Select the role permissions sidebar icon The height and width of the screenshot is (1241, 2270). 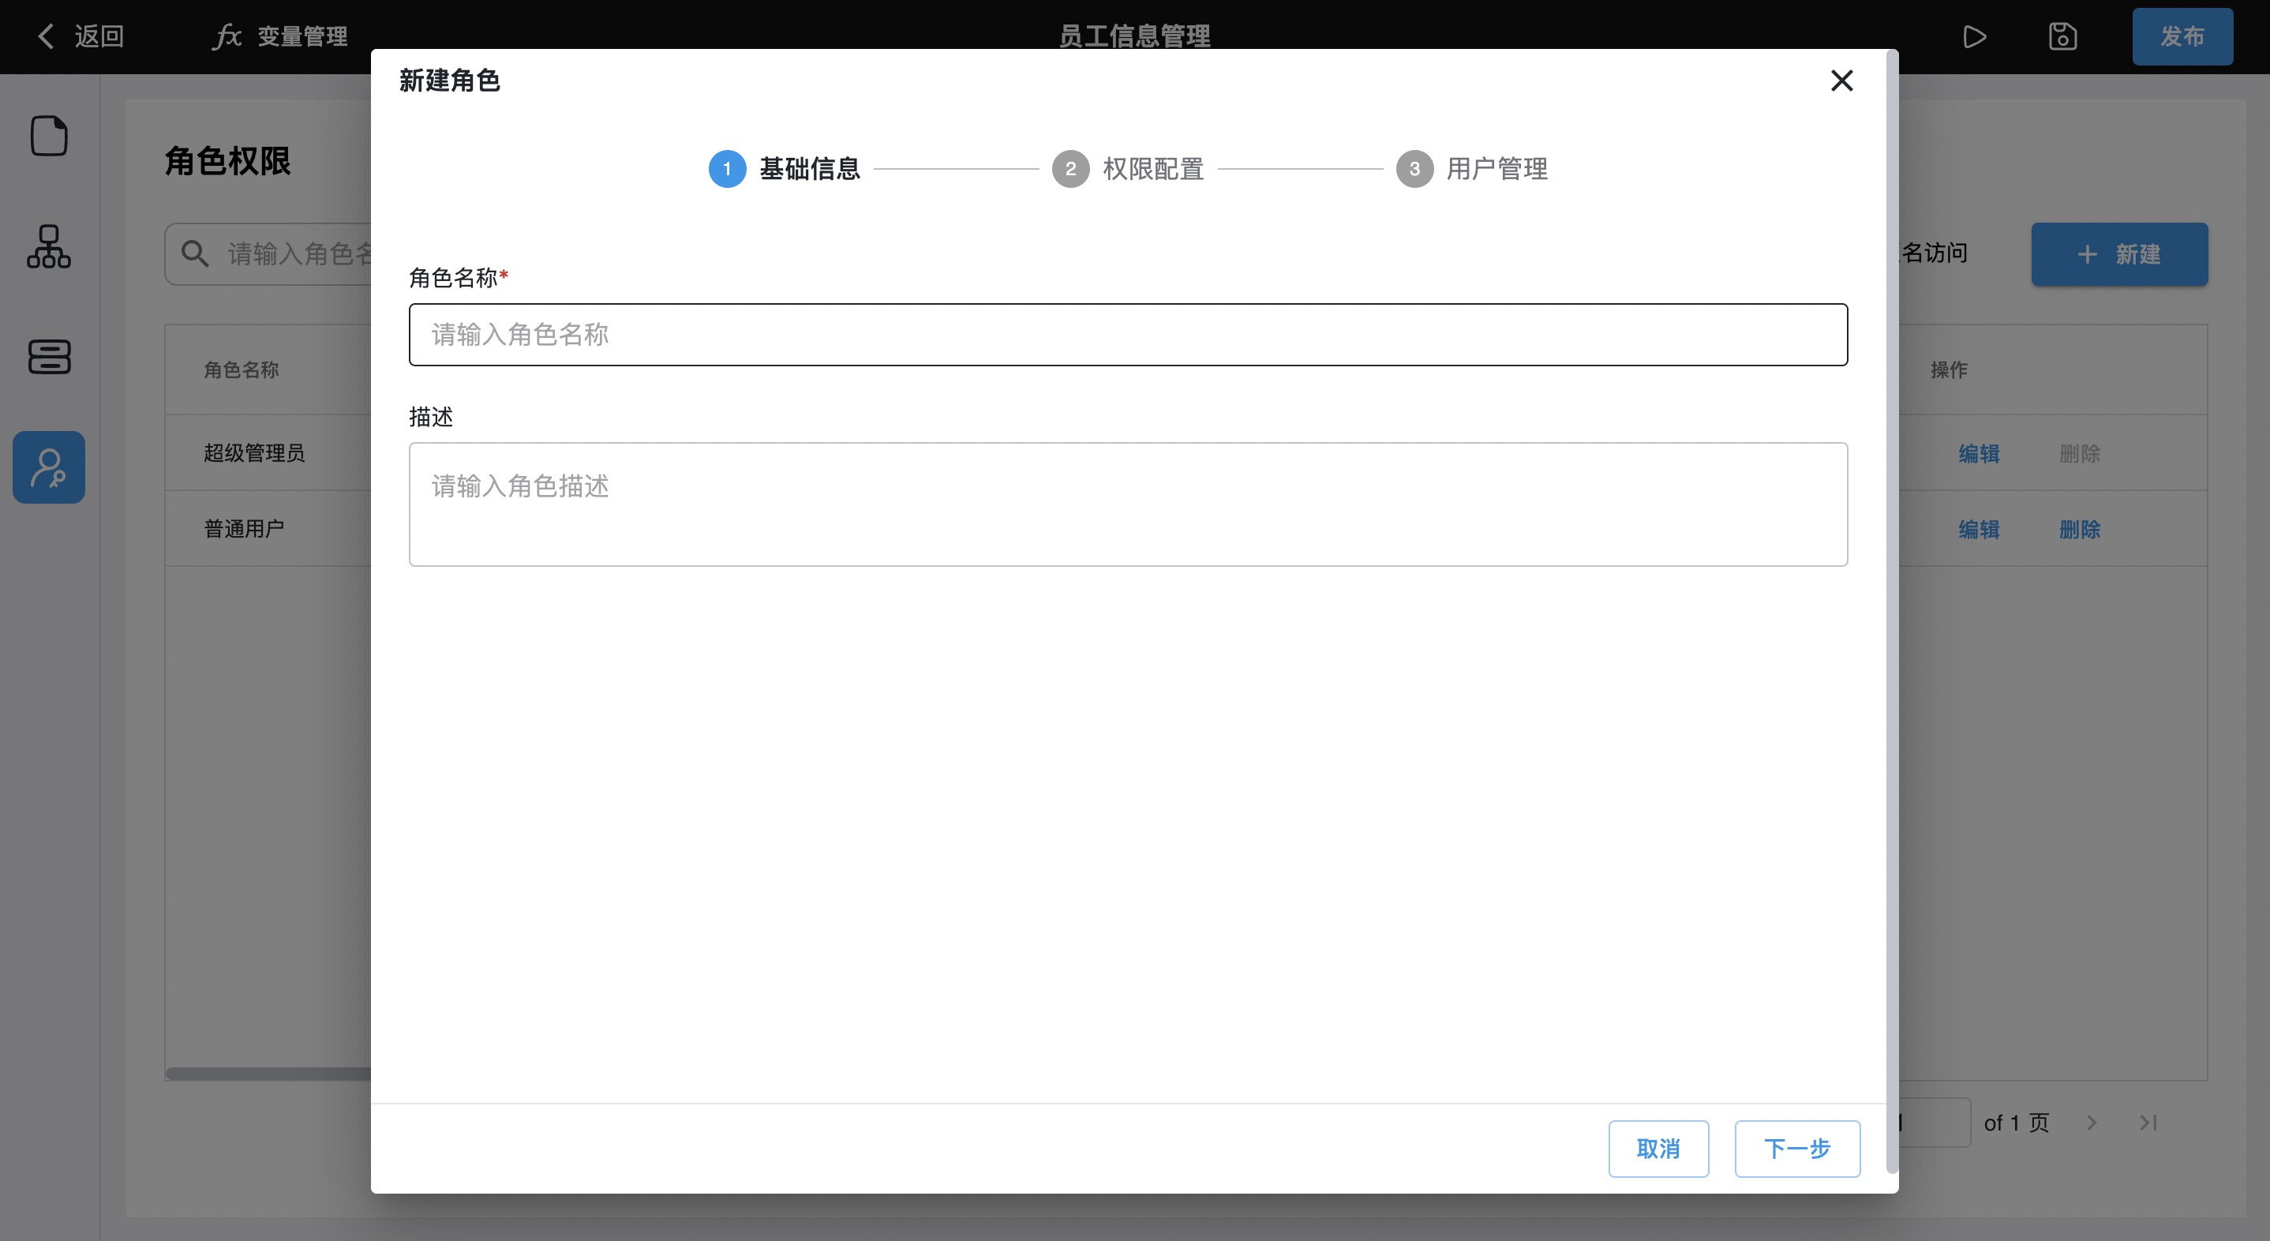click(48, 467)
